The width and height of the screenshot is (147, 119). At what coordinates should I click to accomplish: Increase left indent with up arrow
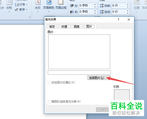[x=95, y=4]
